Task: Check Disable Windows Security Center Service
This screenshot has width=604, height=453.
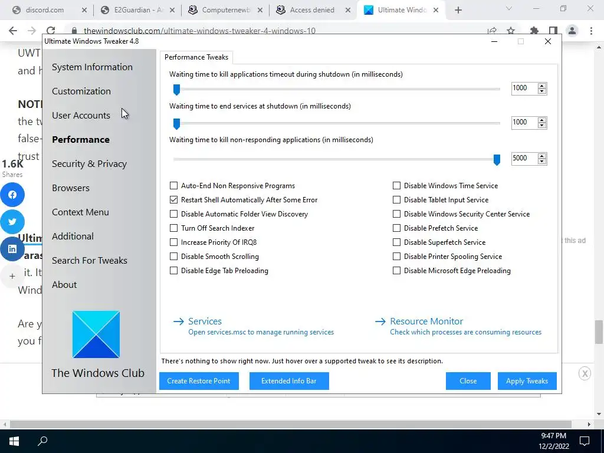Action: 396,214
